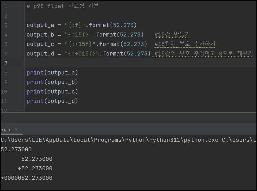The height and width of the screenshot is (191, 257).
Task: Click the '{:15f}' format string
Action: click(x=78, y=35)
